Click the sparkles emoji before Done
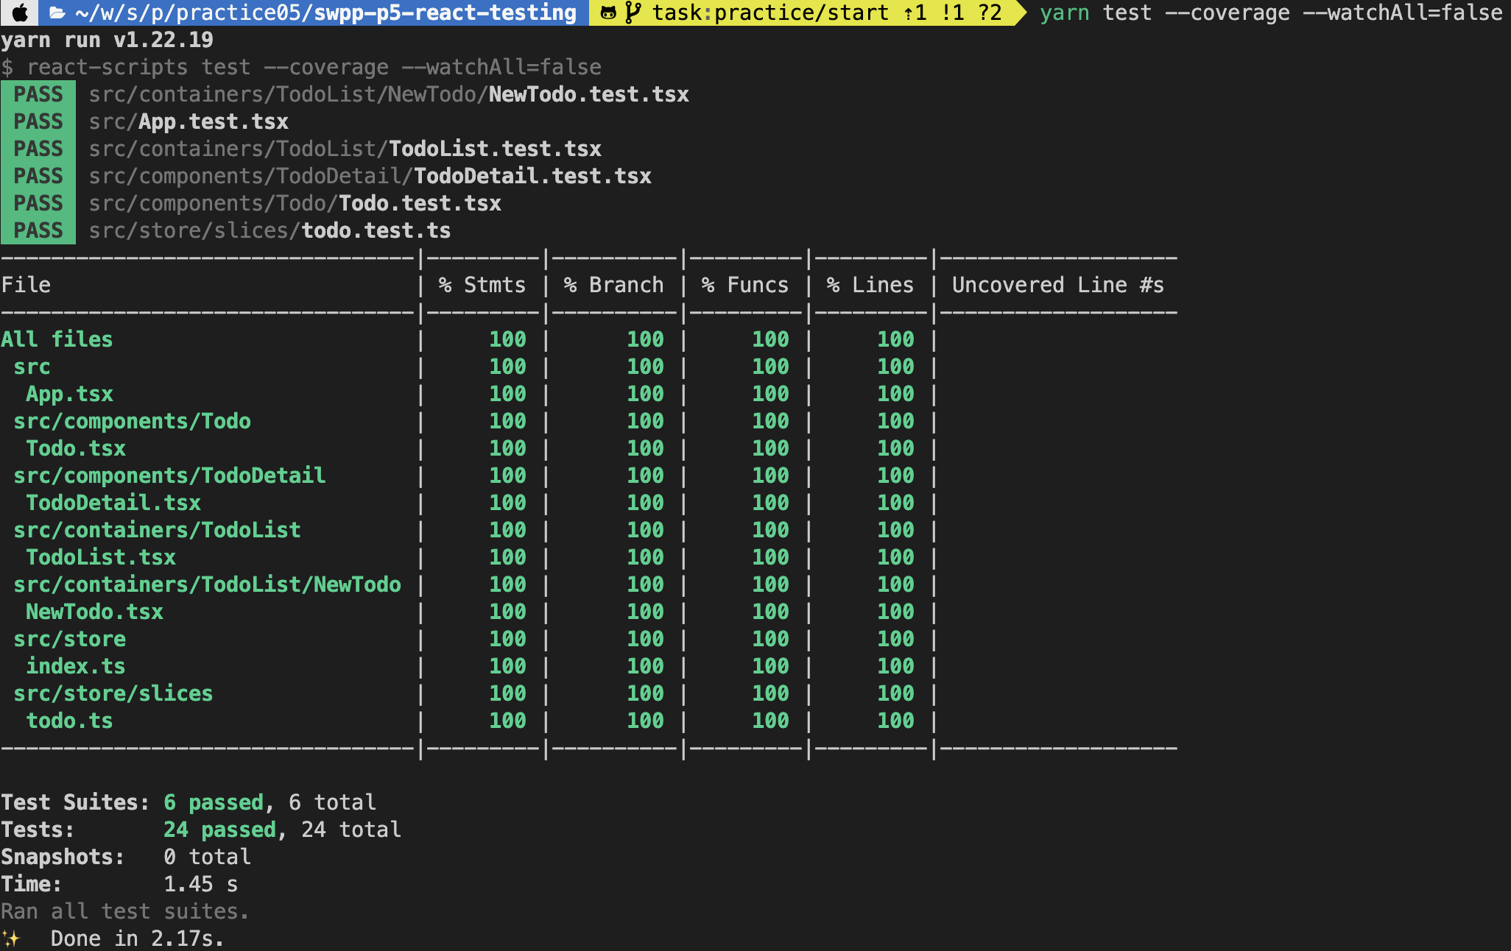Screen dimensions: 1511x951 11,938
